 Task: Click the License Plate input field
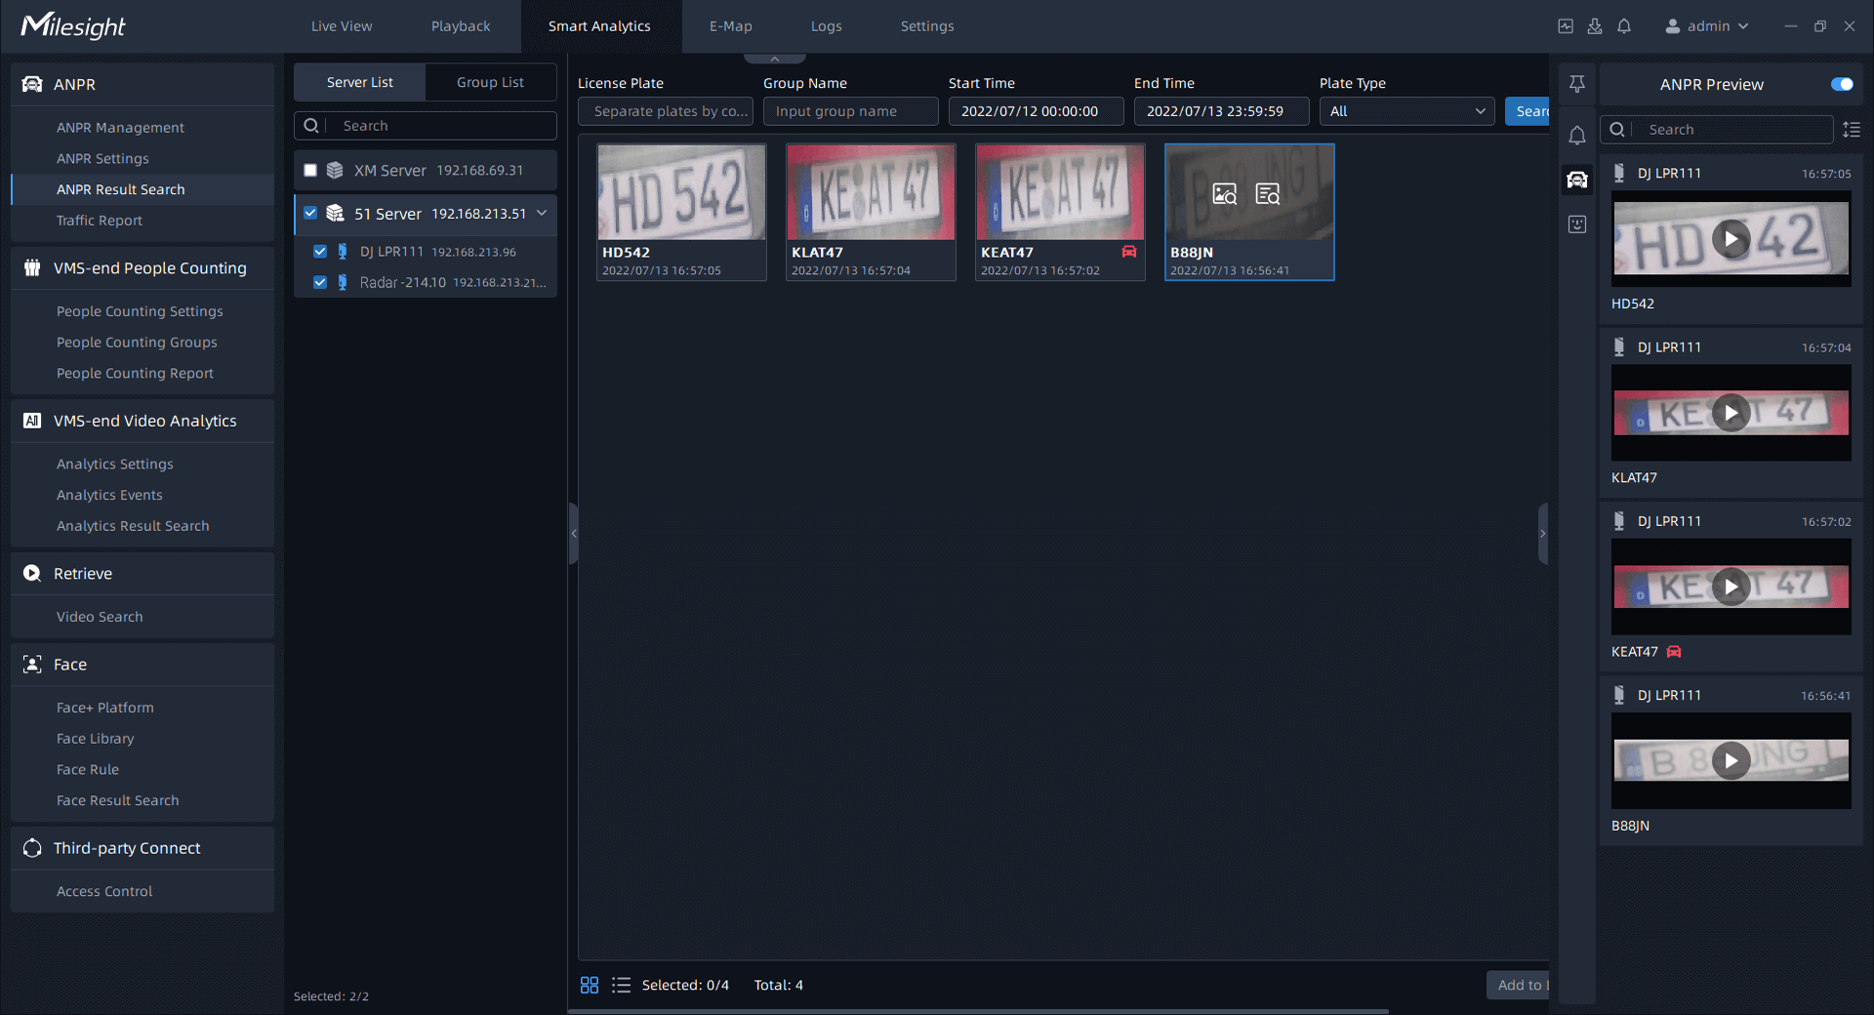[666, 111]
